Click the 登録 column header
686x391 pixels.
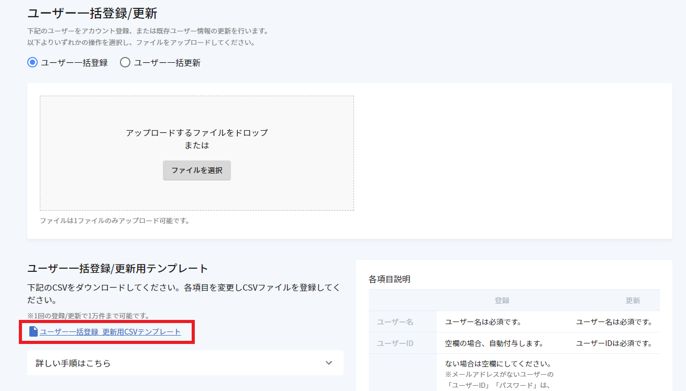coord(502,301)
